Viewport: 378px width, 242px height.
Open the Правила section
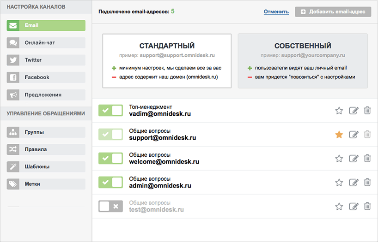click(x=46, y=149)
